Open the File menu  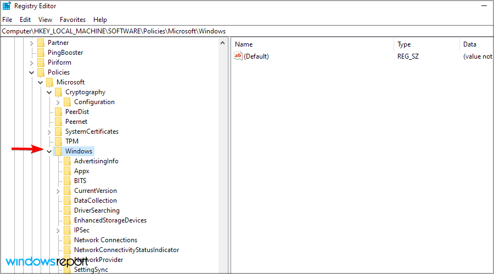coord(7,20)
